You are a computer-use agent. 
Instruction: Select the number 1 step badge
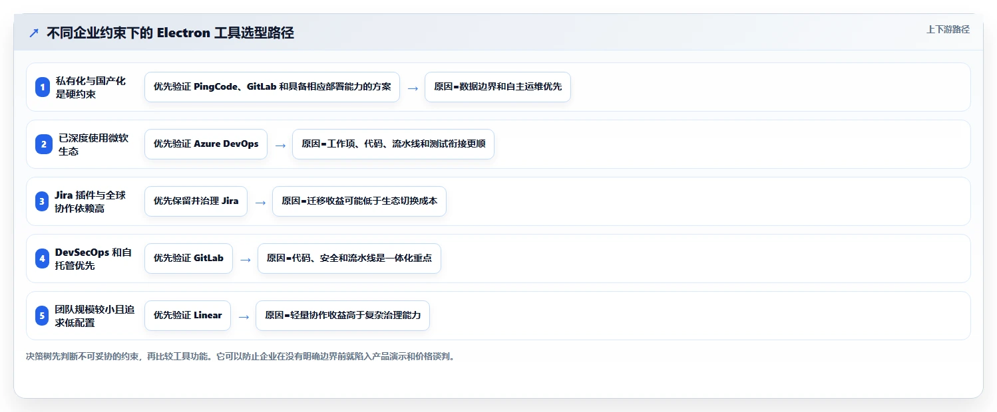pyautogui.click(x=43, y=87)
